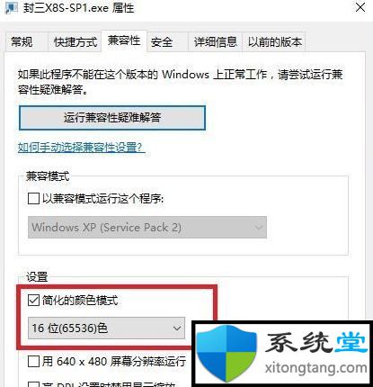Select the 兼容性 tab
Screen dimensions: 373x387
[124, 40]
